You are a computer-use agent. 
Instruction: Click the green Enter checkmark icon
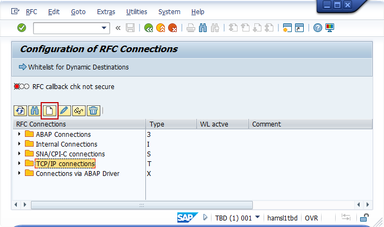pos(22,28)
